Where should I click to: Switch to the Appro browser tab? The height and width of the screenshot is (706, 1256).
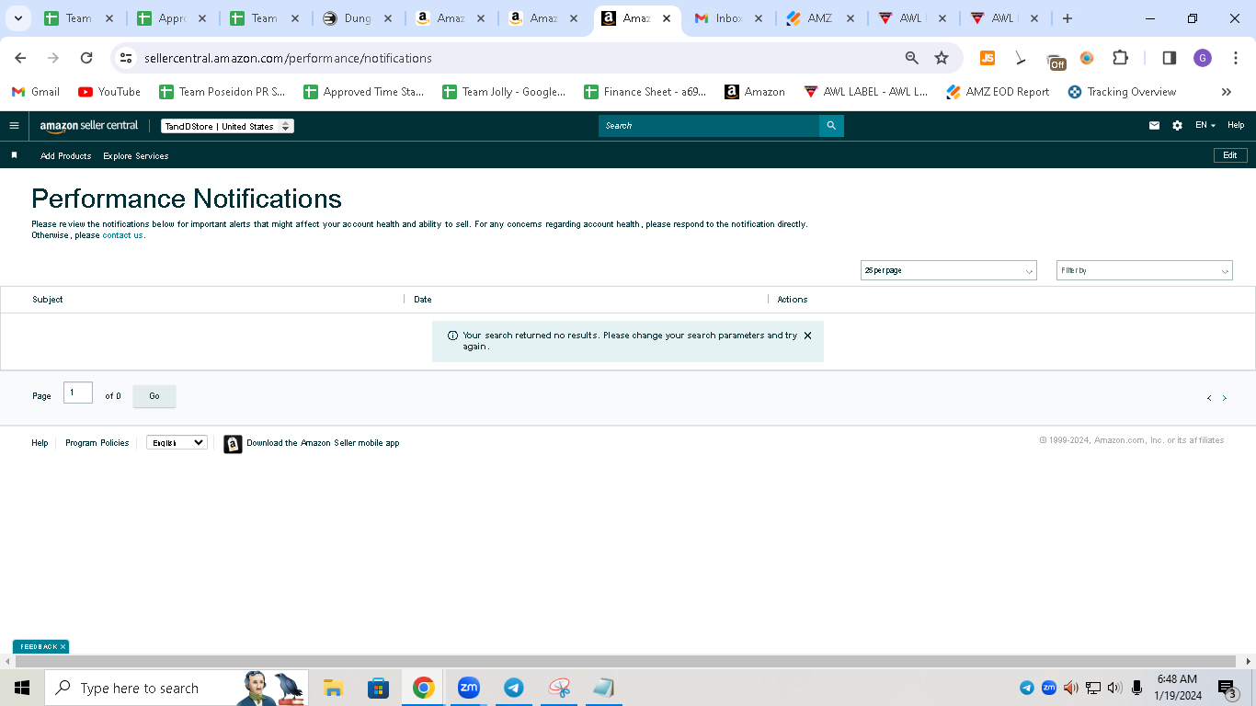(171, 18)
